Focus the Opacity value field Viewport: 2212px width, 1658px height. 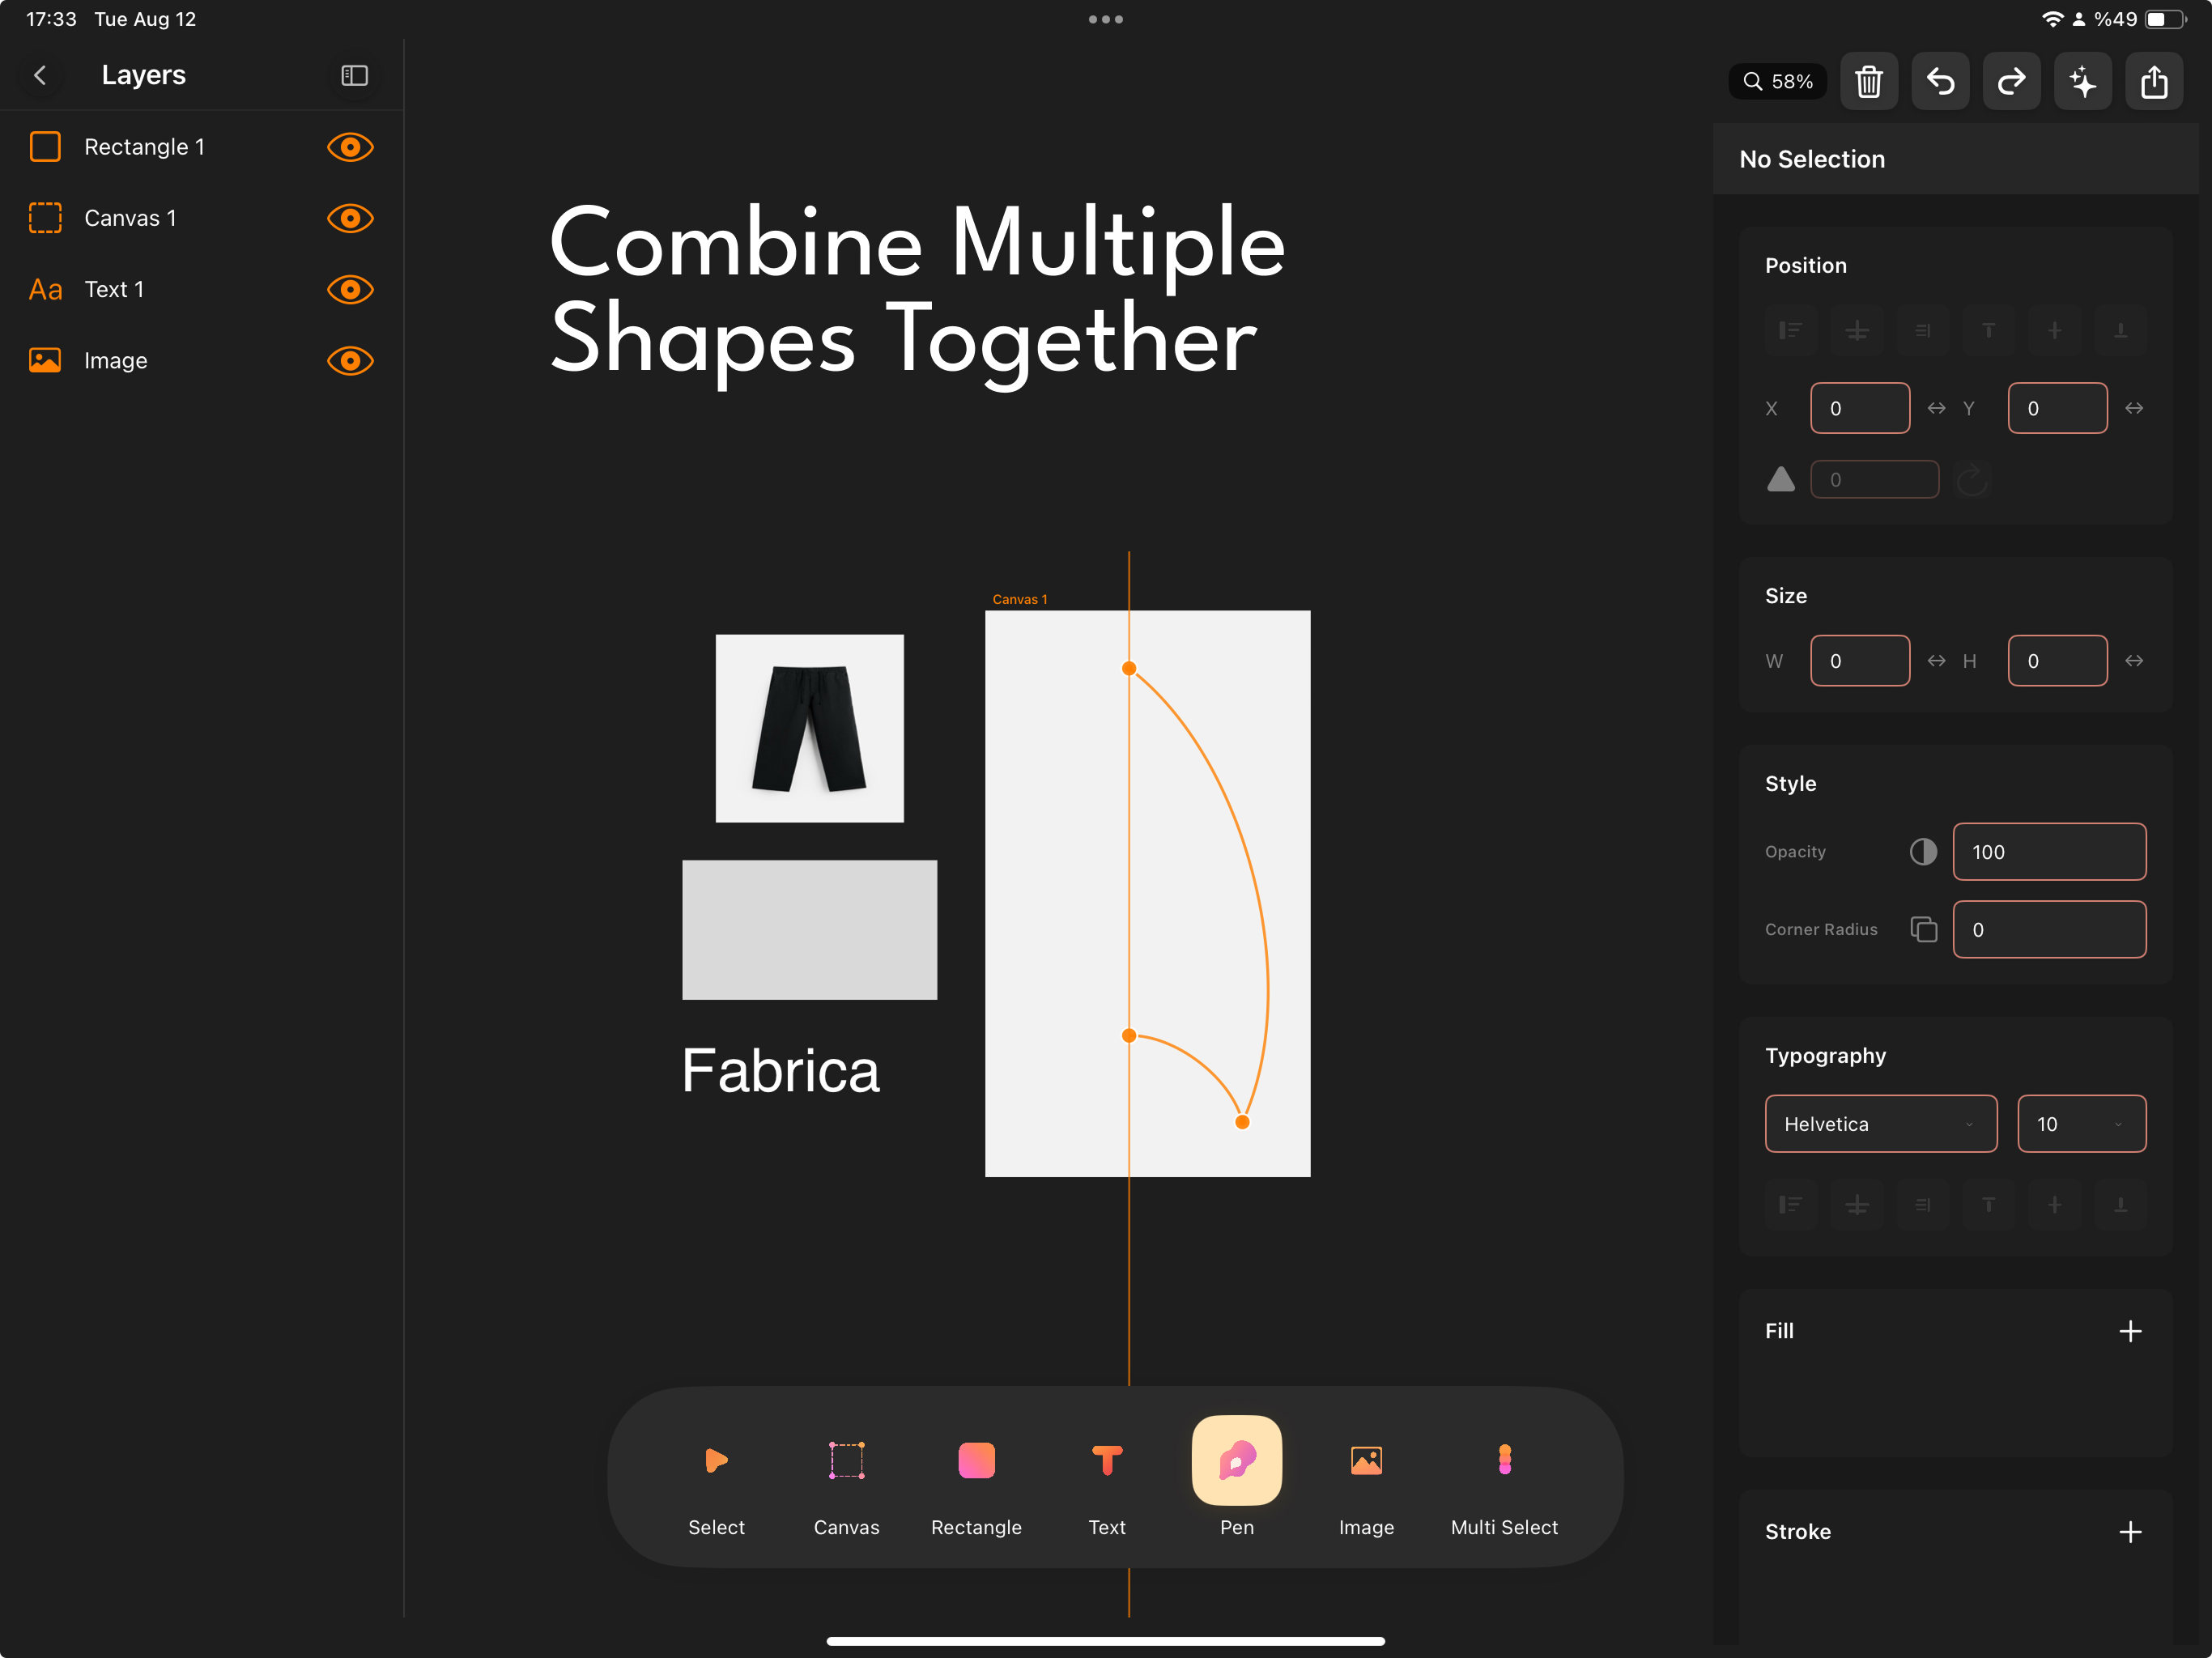tap(2049, 852)
